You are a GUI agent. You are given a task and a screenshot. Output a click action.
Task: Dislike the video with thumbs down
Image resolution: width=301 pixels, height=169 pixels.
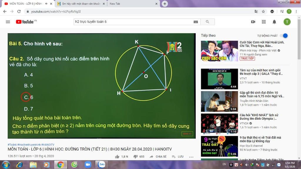[x=136, y=157]
